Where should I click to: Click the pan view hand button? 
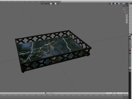(x=127, y=17)
